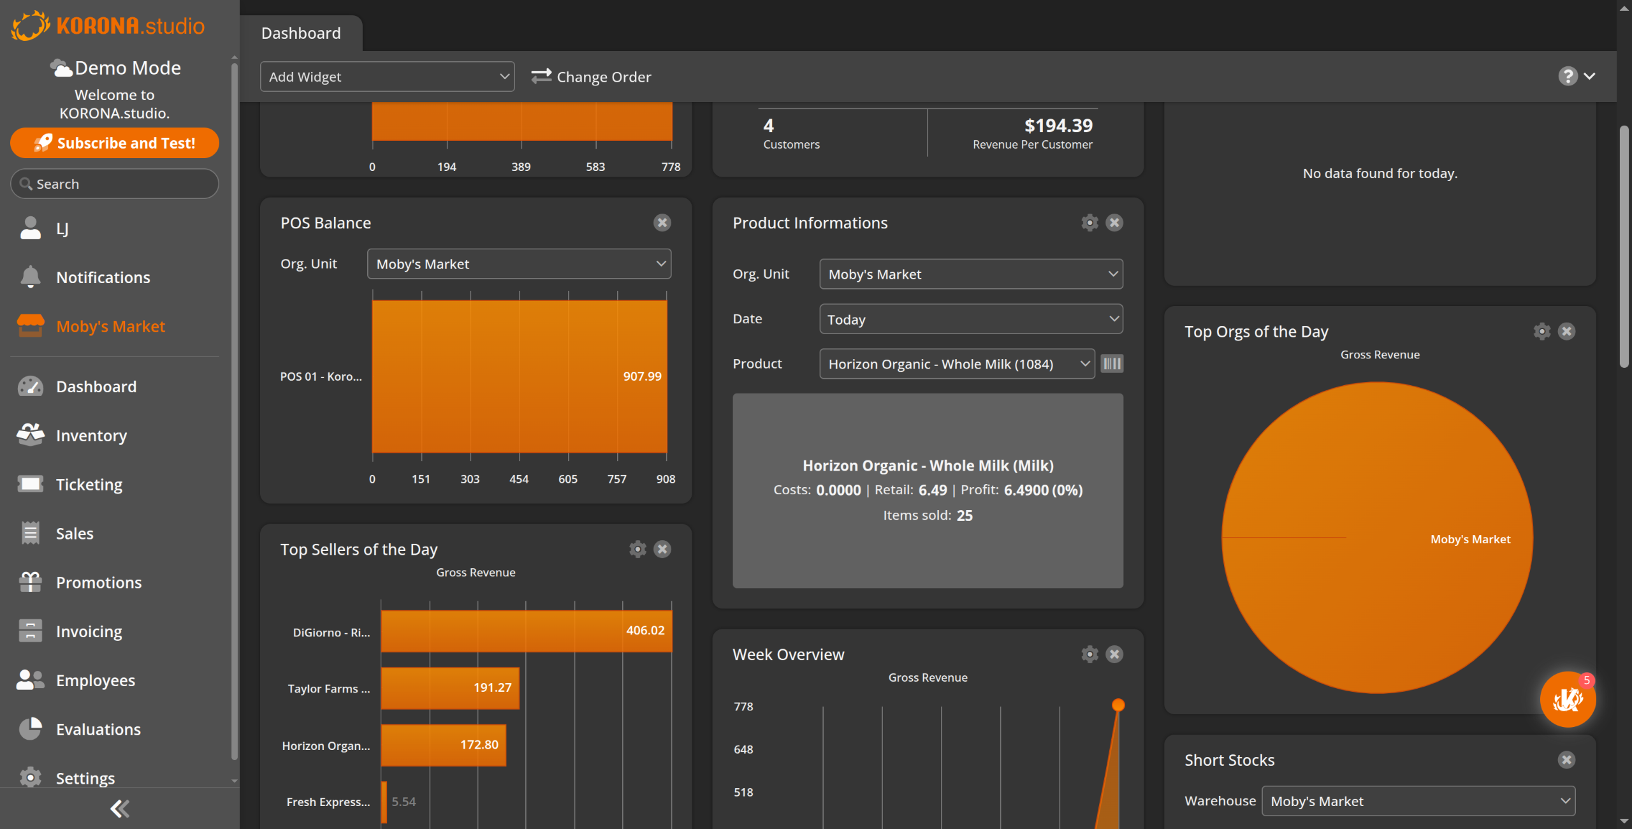This screenshot has width=1632, height=829.
Task: Collapse the sidebar with double chevron
Action: pyautogui.click(x=119, y=809)
